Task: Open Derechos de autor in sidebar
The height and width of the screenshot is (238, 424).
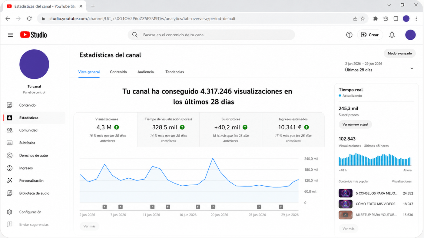Action: click(34, 155)
